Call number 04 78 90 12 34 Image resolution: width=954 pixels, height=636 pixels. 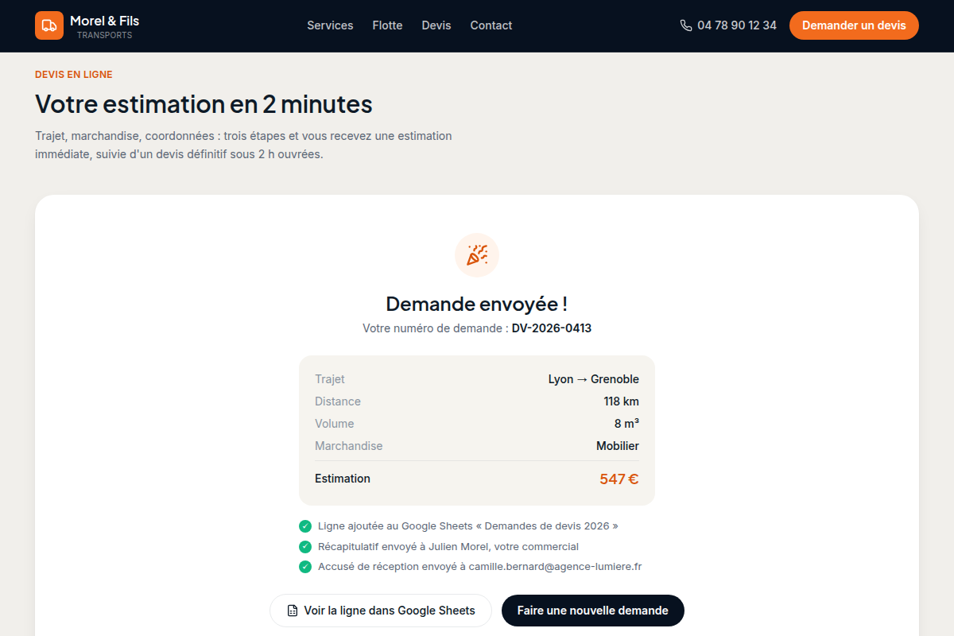(x=737, y=25)
